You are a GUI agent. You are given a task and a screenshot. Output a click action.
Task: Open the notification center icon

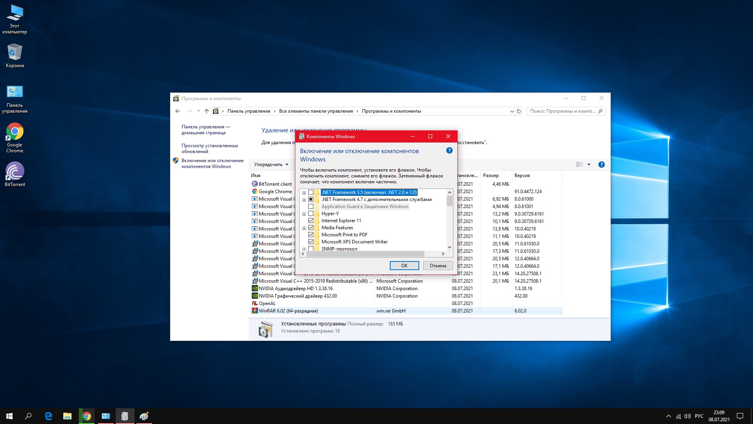pos(740,416)
